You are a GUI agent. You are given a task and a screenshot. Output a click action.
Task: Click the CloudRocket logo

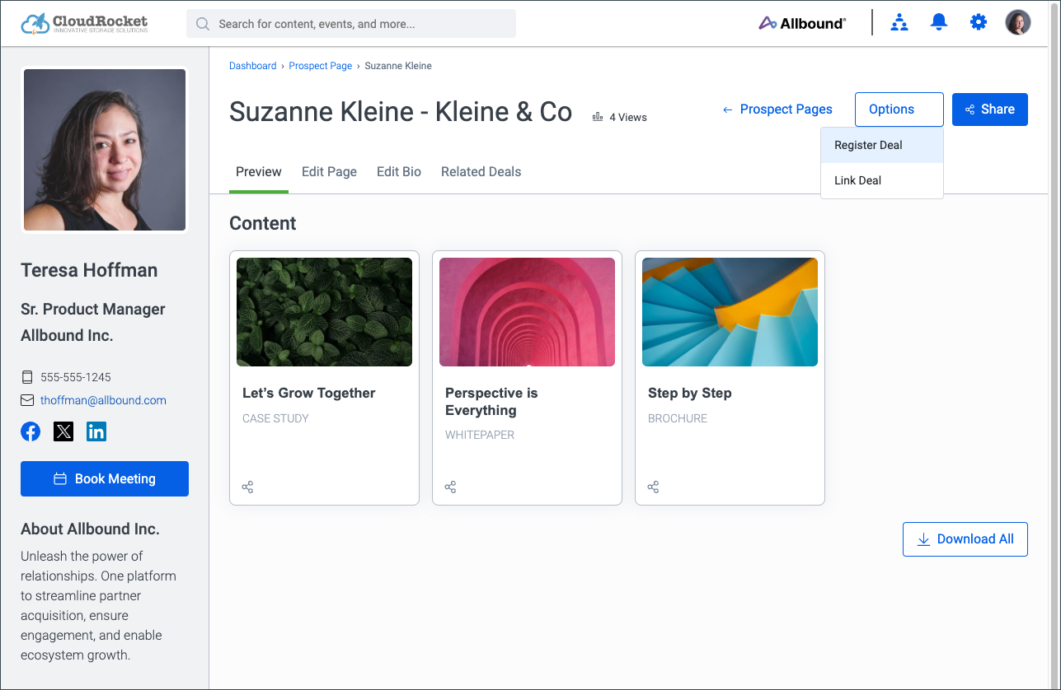tap(84, 23)
